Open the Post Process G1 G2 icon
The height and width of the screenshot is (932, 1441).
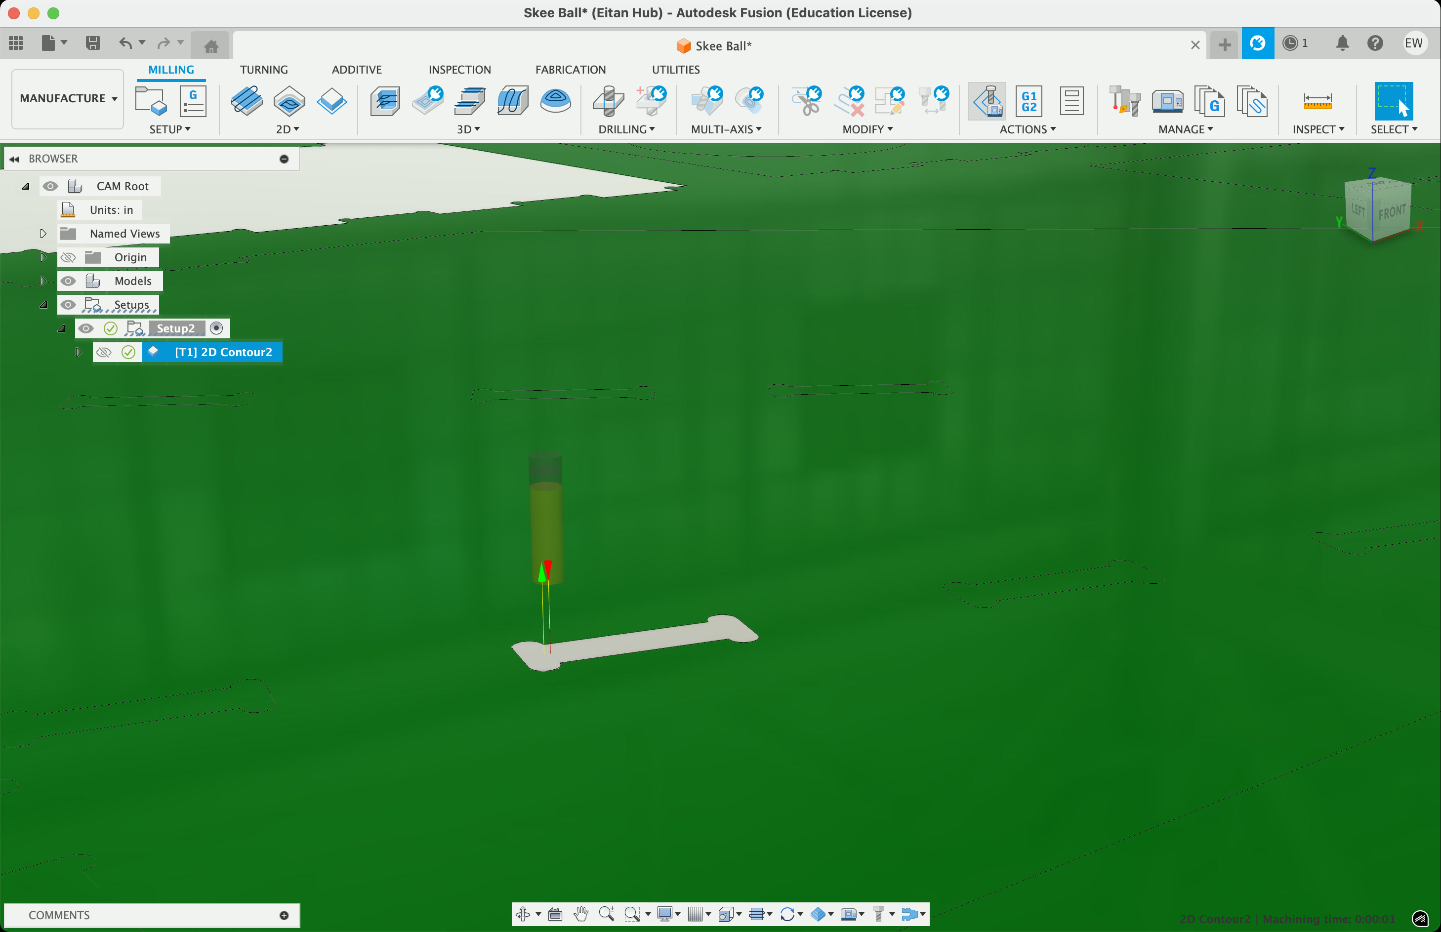point(1029,100)
